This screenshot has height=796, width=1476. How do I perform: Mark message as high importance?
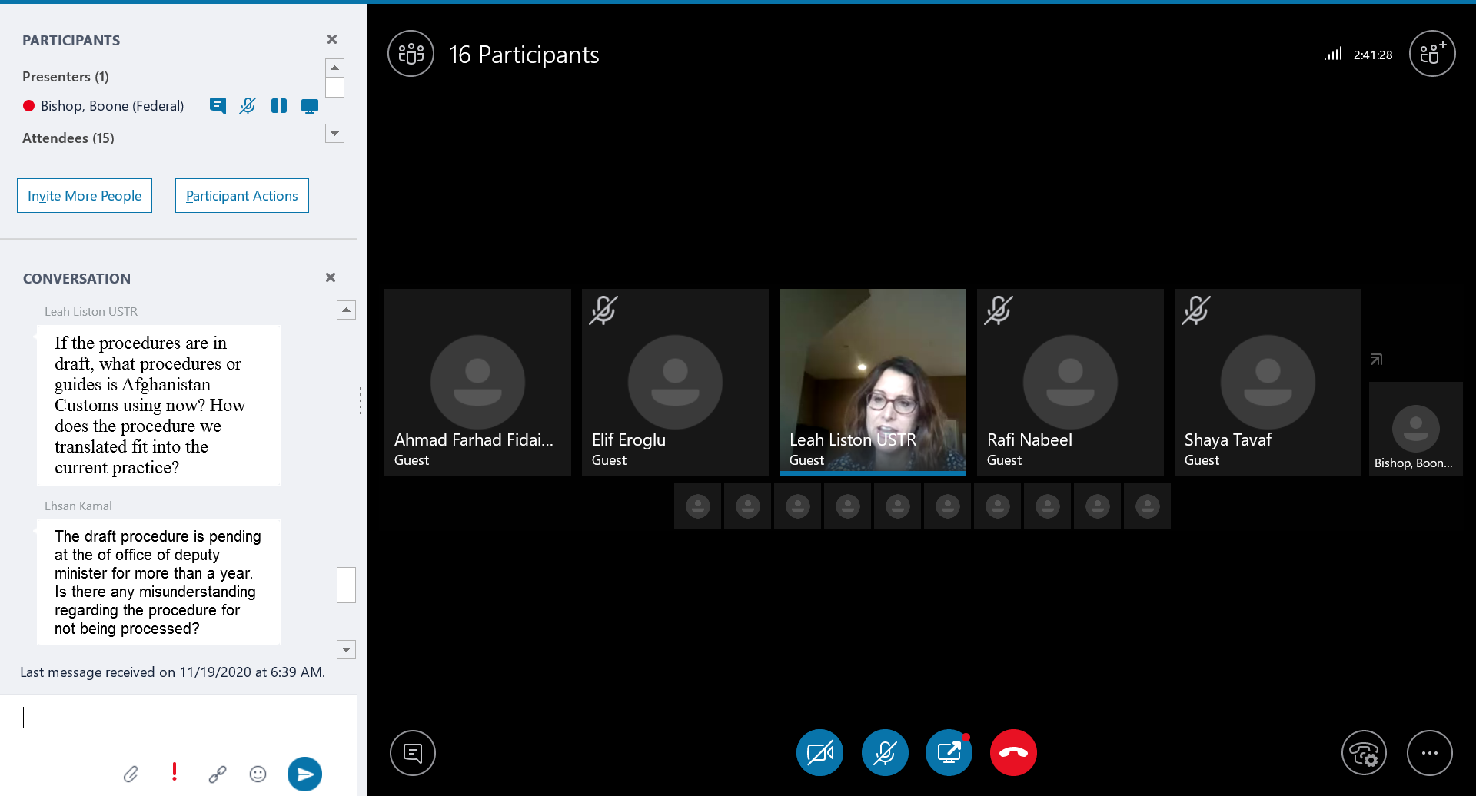175,772
